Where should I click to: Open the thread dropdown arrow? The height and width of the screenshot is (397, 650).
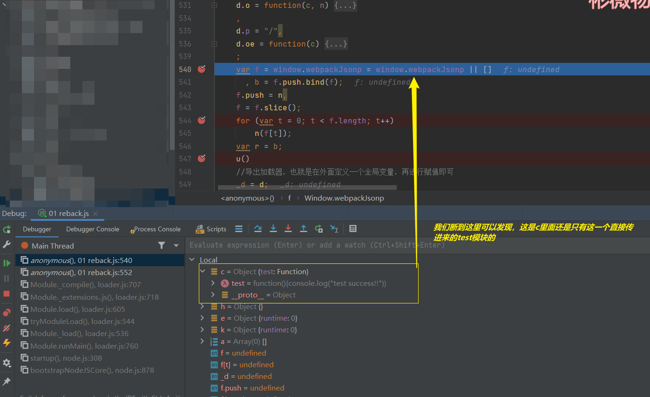176,245
